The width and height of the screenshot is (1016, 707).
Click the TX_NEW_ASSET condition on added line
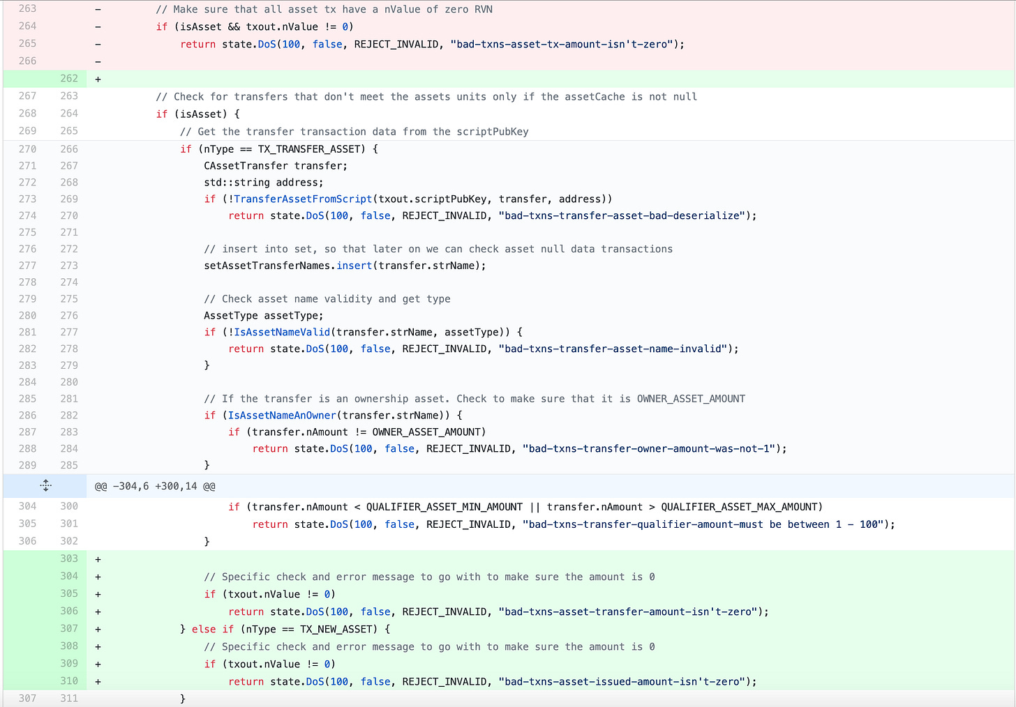(x=338, y=629)
